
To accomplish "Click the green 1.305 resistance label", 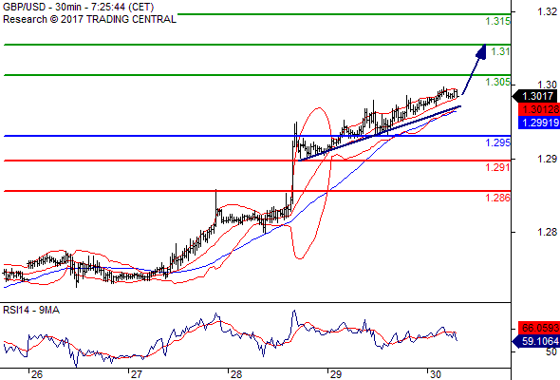I will [497, 82].
